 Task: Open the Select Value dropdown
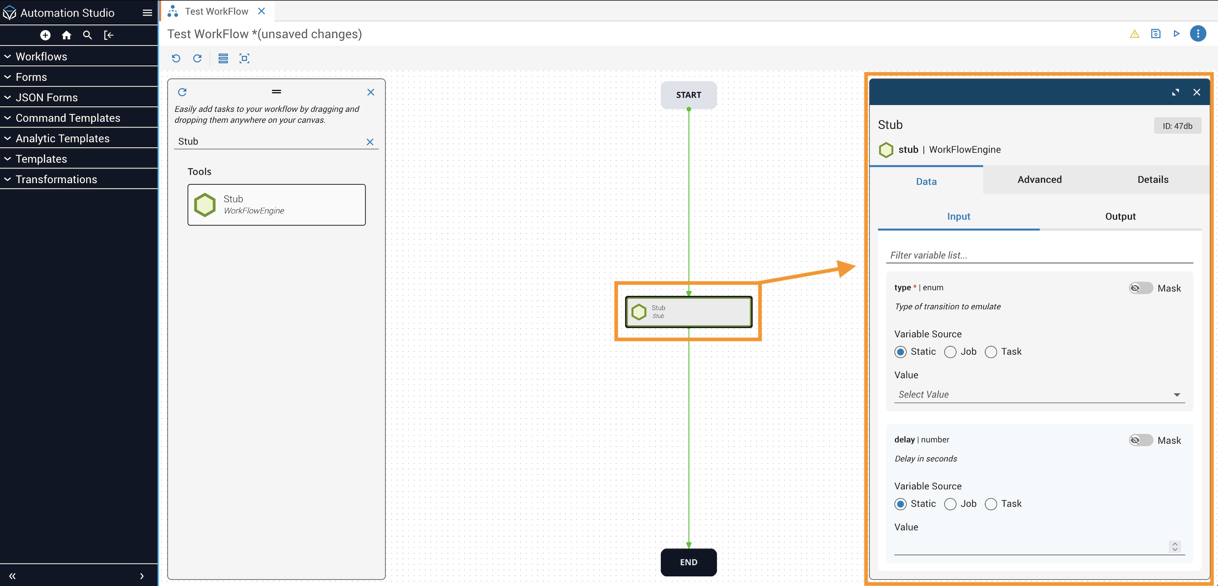tap(1039, 394)
